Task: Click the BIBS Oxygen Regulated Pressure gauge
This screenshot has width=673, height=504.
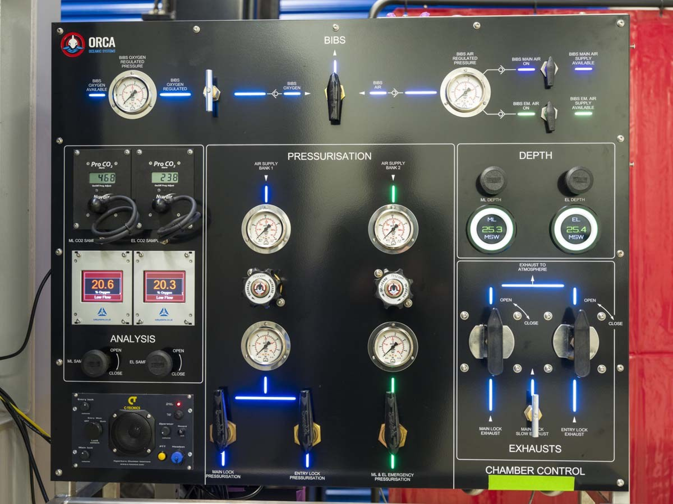Action: click(x=132, y=94)
